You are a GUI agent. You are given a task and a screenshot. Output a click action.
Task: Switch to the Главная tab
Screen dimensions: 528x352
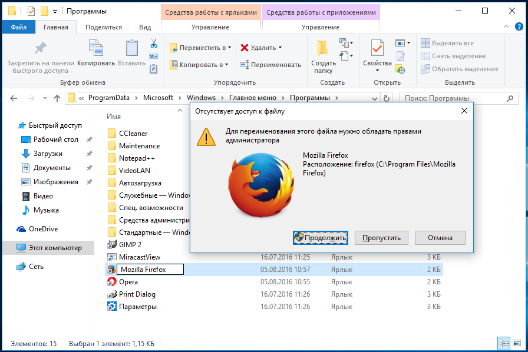[x=56, y=27]
